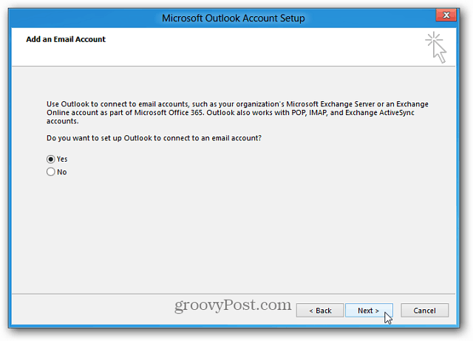Click the Add an Email Account heading

(66, 39)
